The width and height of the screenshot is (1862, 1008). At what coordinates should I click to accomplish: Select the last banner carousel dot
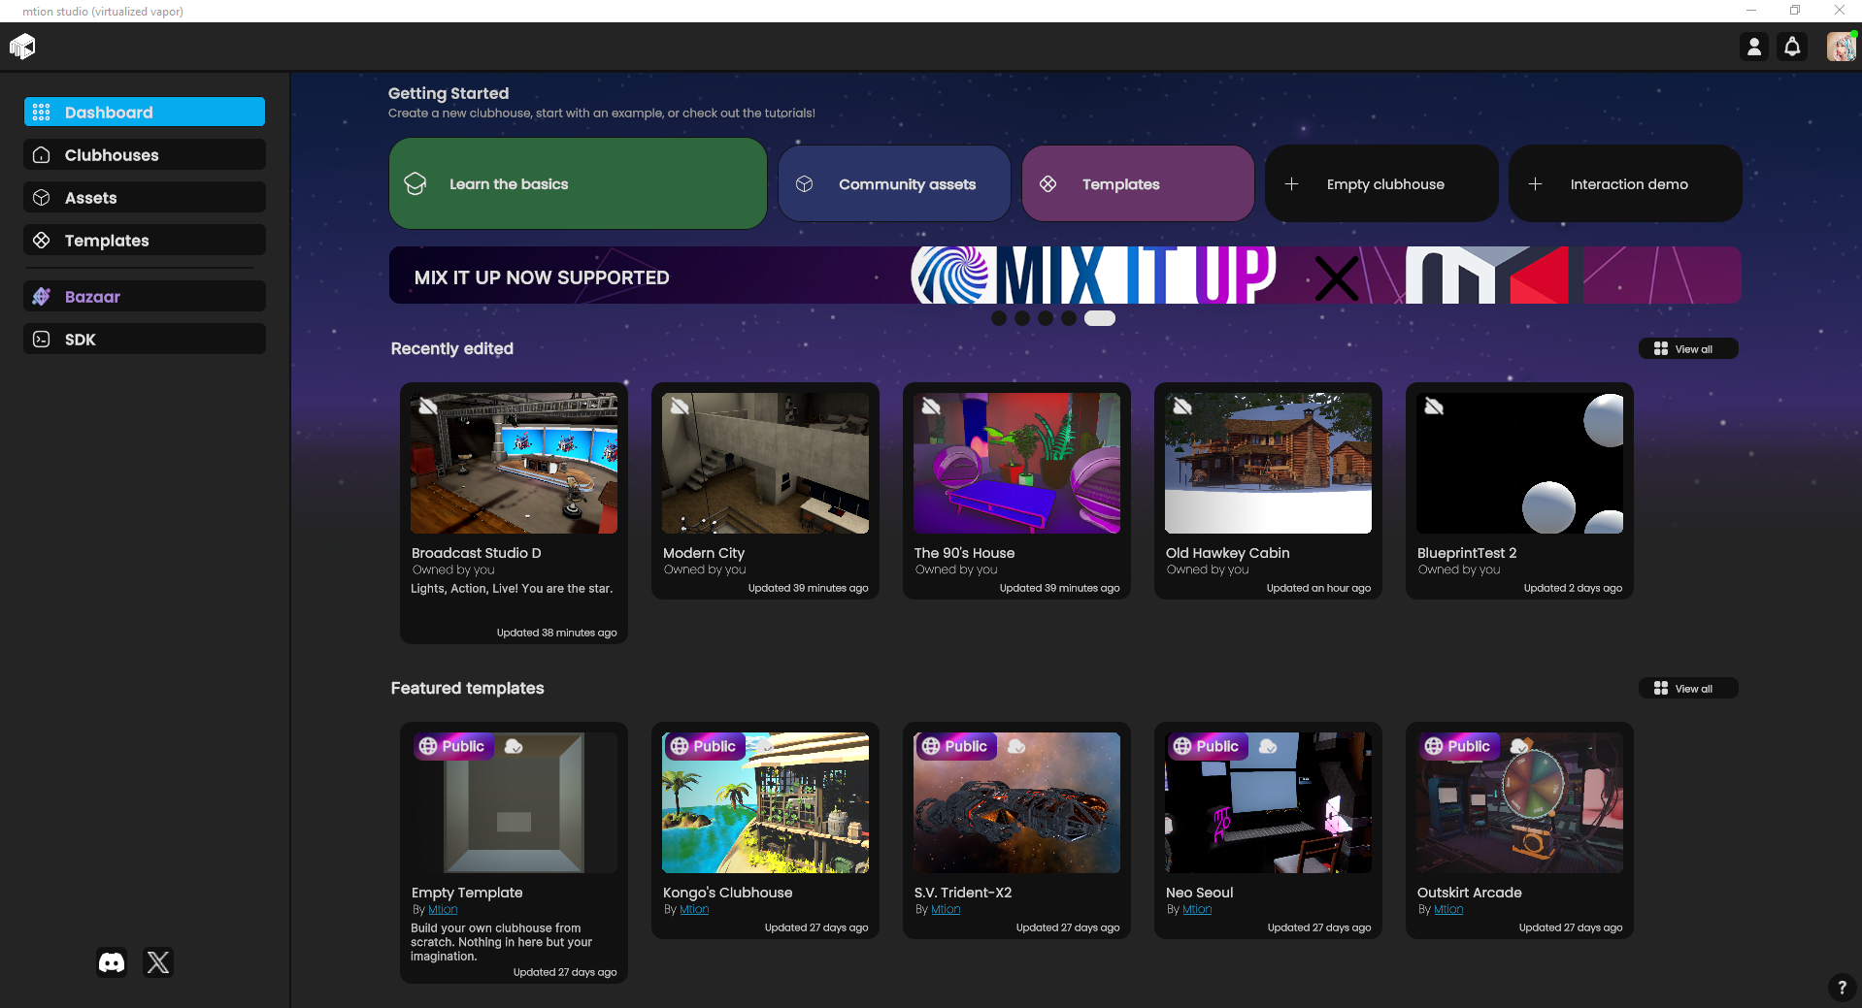(x=1099, y=318)
